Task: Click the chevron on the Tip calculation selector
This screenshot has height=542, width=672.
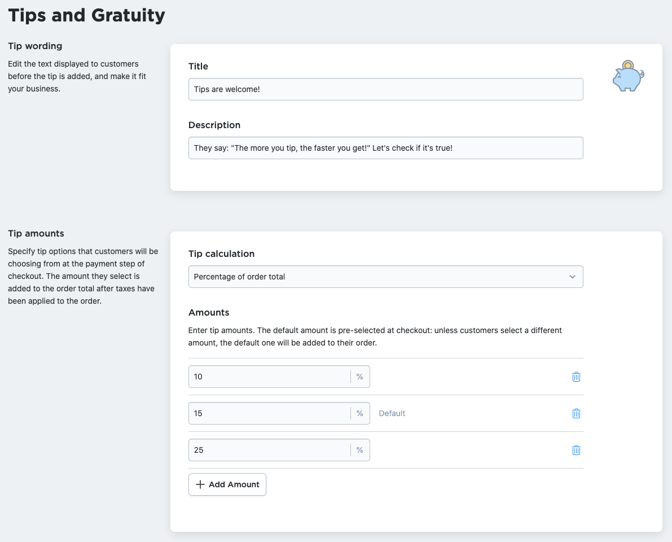Action: (573, 277)
